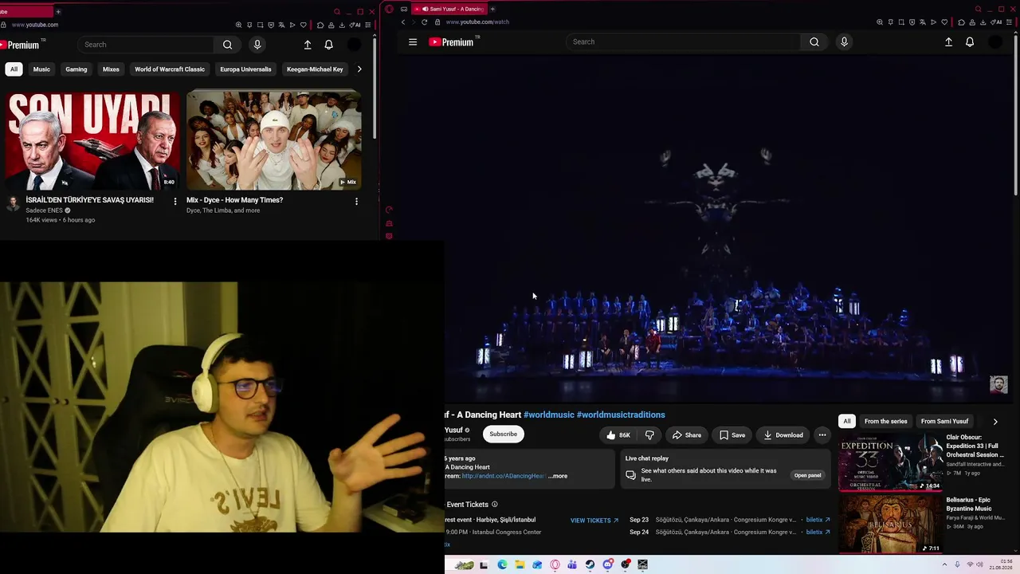Image resolution: width=1020 pixels, height=574 pixels.
Task: Filter home feed by Music chip
Action: point(41,69)
